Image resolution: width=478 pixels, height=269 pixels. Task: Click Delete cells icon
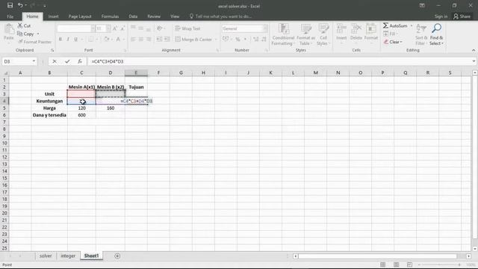(x=356, y=31)
